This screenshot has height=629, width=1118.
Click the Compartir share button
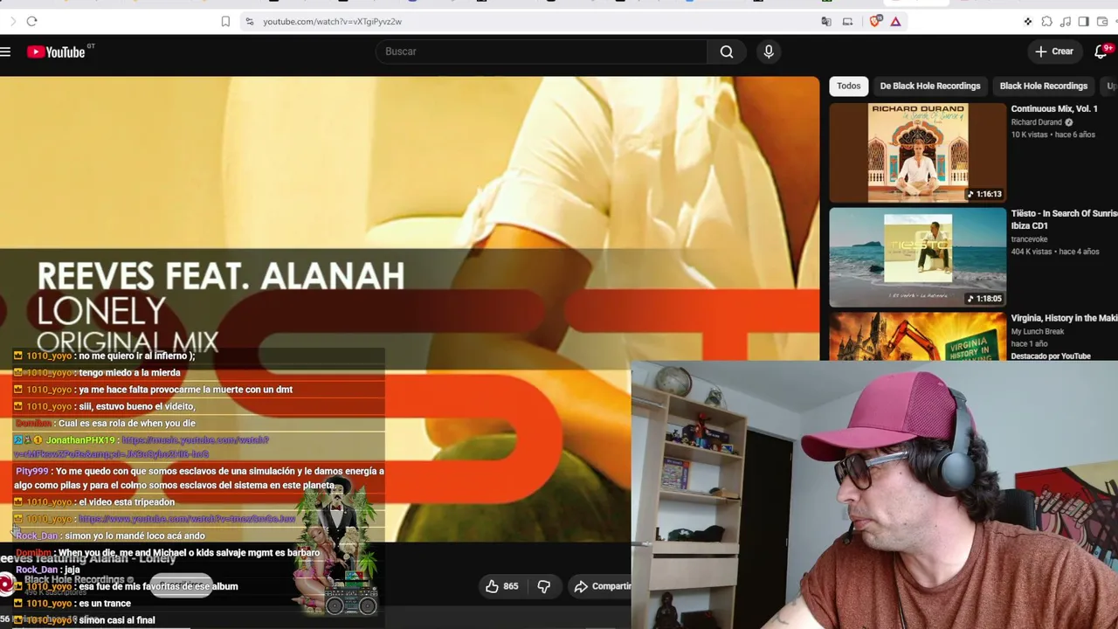point(601,586)
